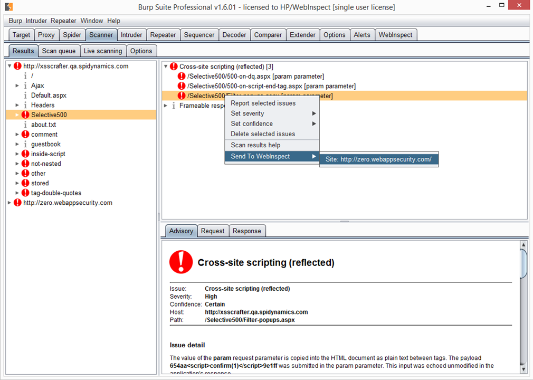
Task: Switch to the Spider tab
Action: [x=72, y=35]
